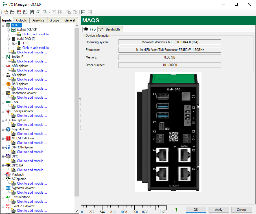This screenshot has height=214, width=256.
Task: Click the import icon with inward arrow
Action: 38,12
